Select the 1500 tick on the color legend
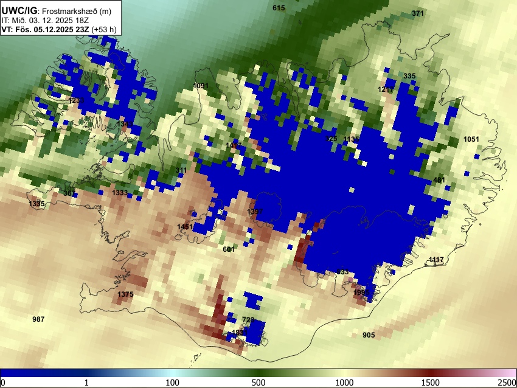Viewport: 517px width, 388px height. click(x=431, y=383)
